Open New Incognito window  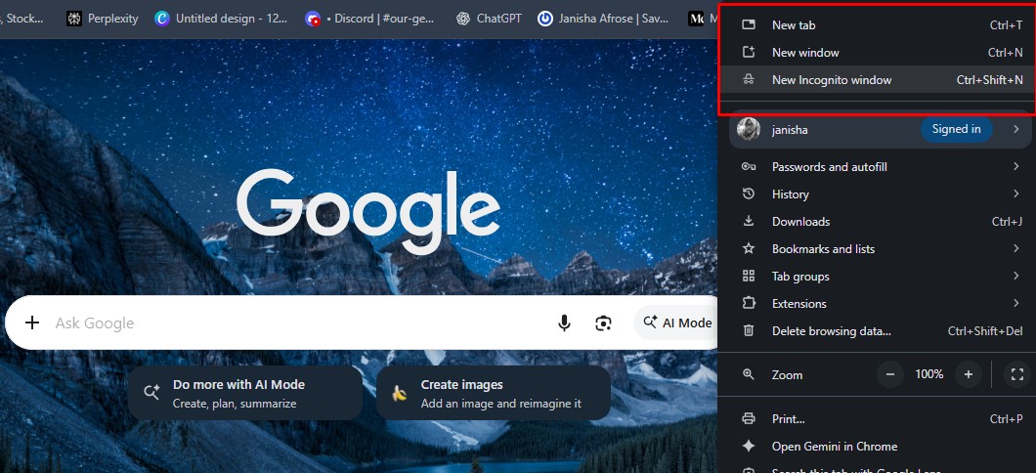click(876, 80)
